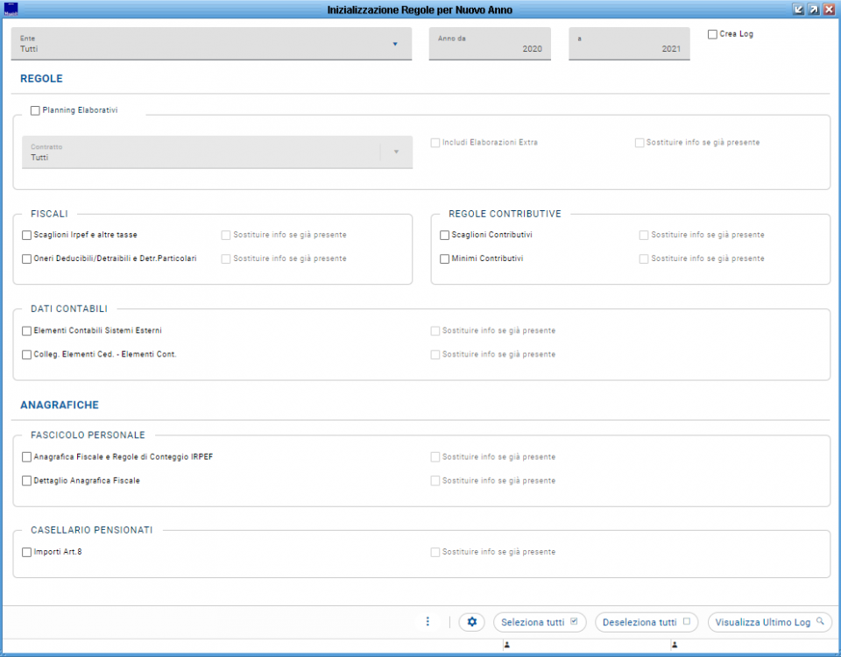Select Elementi Contabili Sistemi Esterni checkbox
The image size is (841, 657).
pyautogui.click(x=26, y=331)
